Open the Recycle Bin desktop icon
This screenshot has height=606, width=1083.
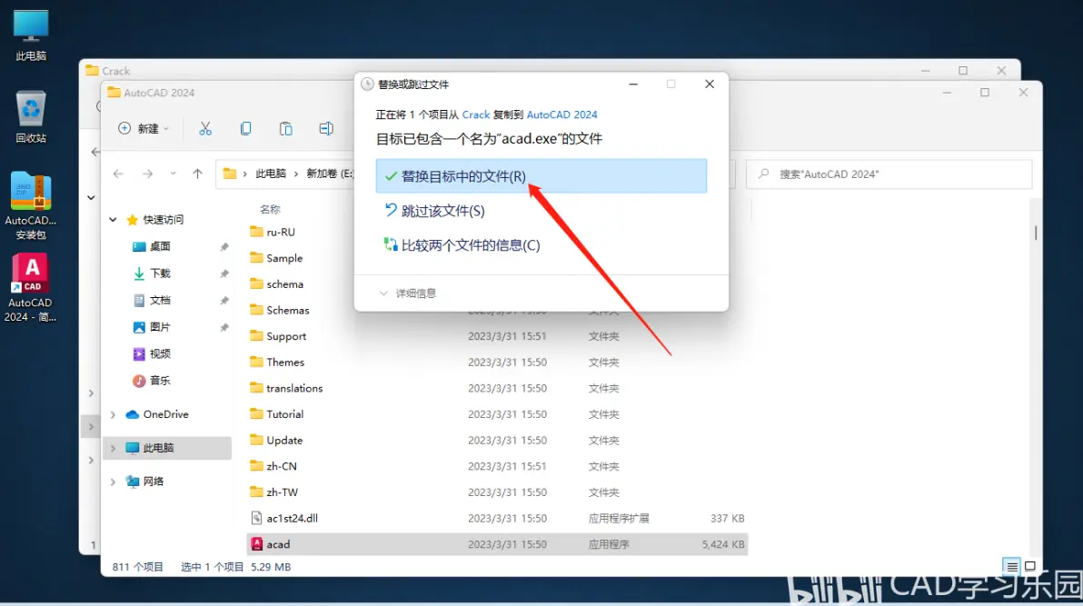tap(31, 117)
